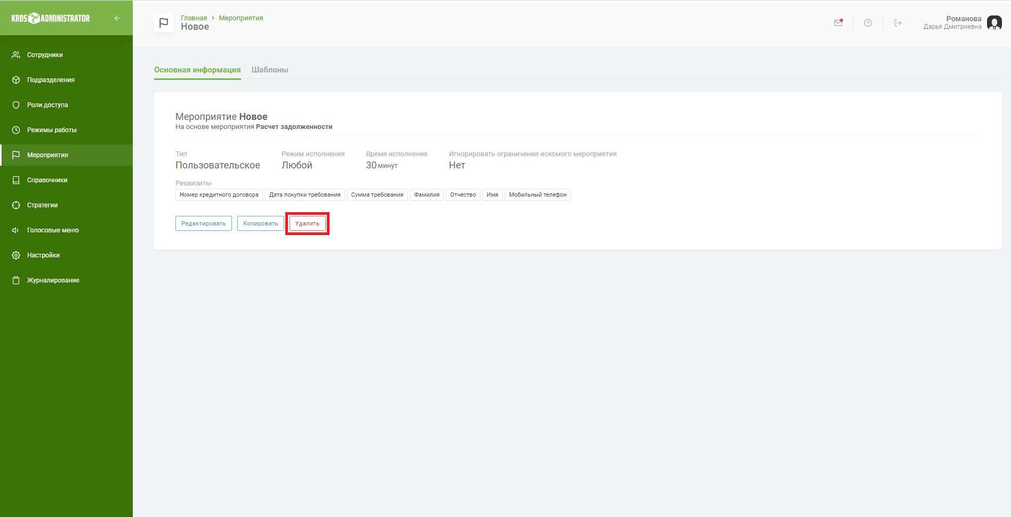The image size is (1011, 517).
Task: Click the Копировать button
Action: pos(260,223)
